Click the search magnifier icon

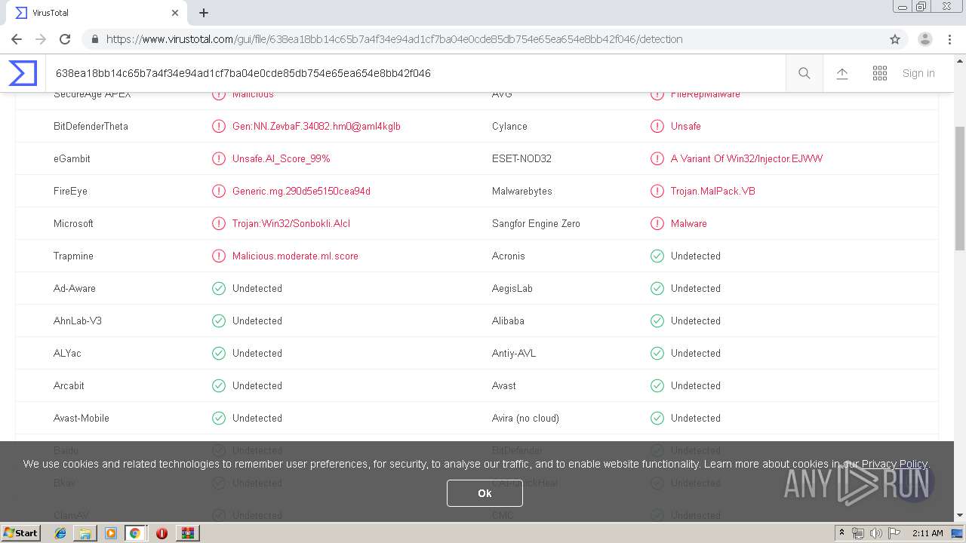point(804,73)
